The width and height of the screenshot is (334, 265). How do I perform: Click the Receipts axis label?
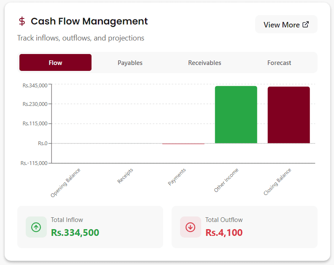click(125, 176)
